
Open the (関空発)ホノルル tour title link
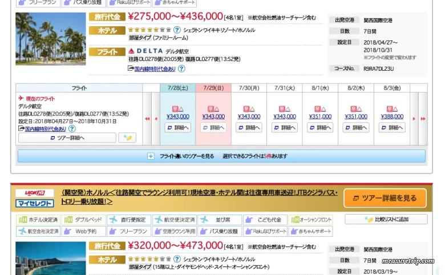point(199,197)
